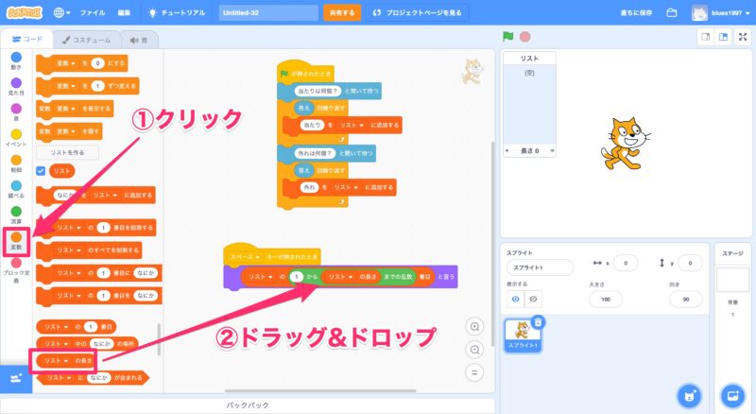Open the language globe dropdown

pos(62,13)
